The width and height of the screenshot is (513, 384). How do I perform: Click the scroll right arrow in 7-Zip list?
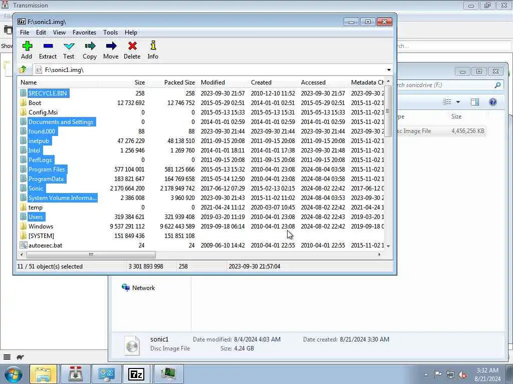click(380, 254)
